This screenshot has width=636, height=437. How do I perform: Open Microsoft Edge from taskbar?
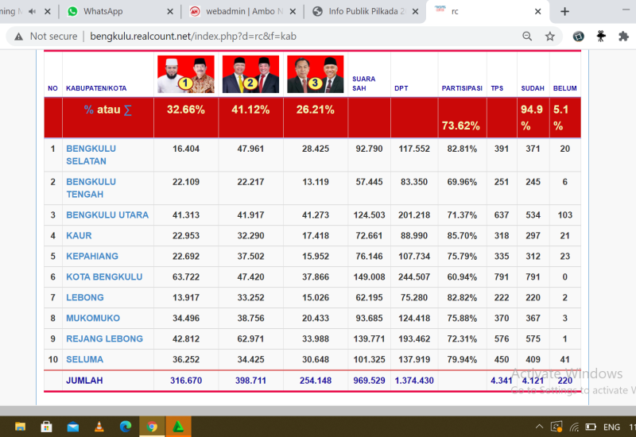pos(126,427)
